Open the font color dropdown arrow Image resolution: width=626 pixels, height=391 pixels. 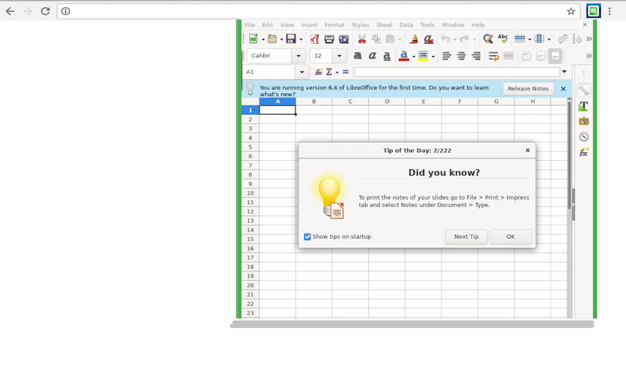[414, 56]
